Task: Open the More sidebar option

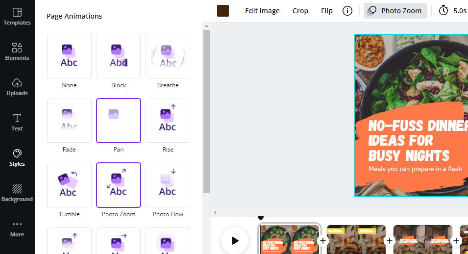Action: point(17,229)
